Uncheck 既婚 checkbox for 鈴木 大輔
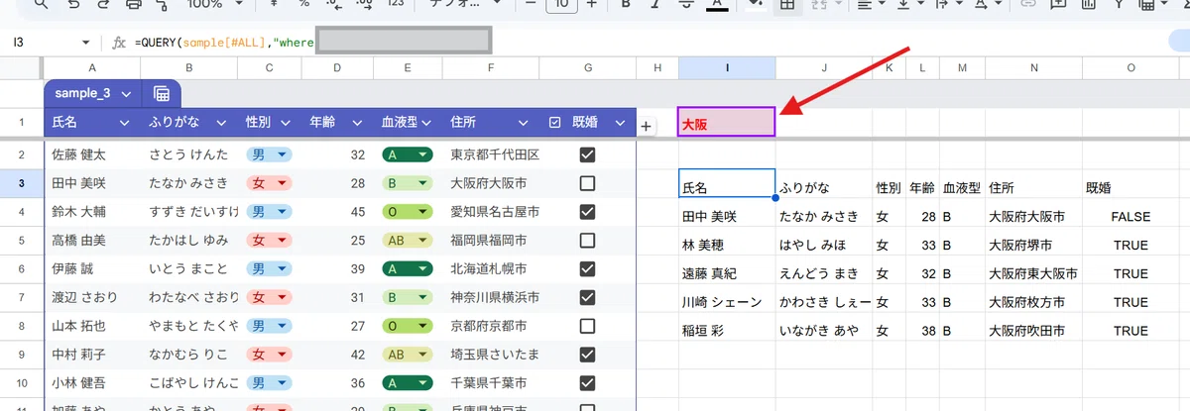 pos(587,212)
